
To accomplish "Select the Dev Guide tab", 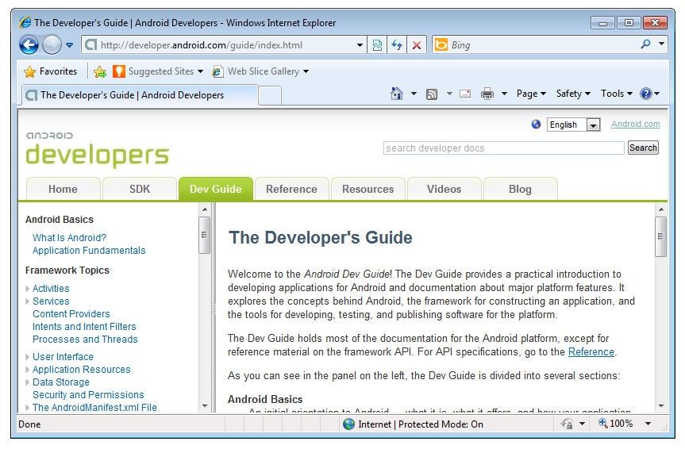I will click(x=215, y=189).
